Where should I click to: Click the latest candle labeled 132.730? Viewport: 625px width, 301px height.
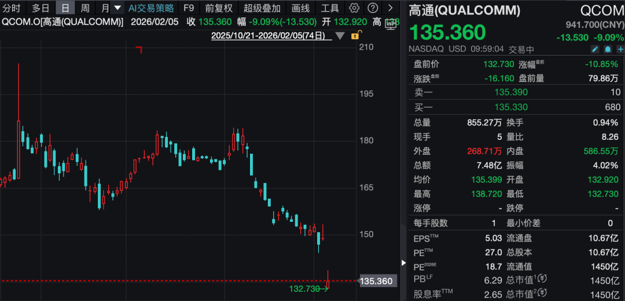coord(328,280)
